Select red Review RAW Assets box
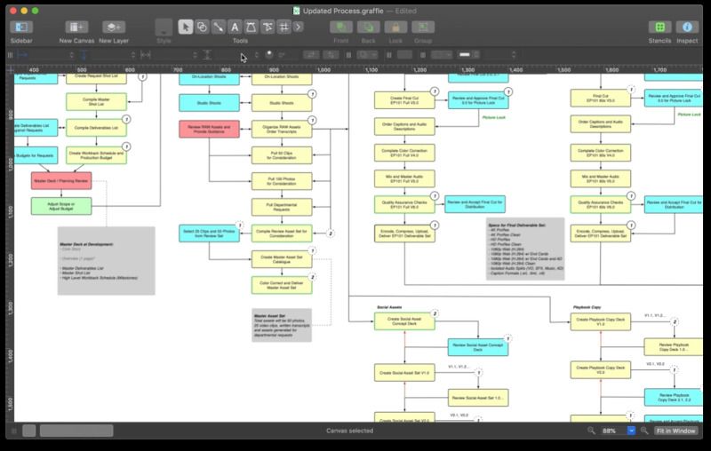711x451 pixels. 209,129
